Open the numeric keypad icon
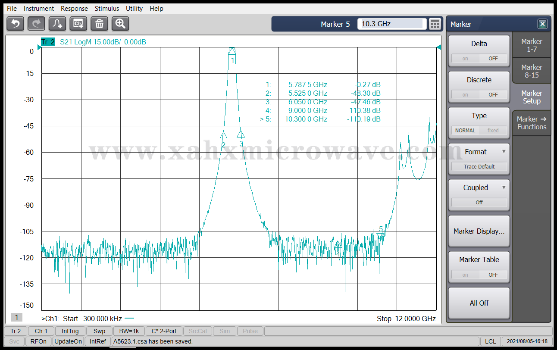 click(435, 24)
